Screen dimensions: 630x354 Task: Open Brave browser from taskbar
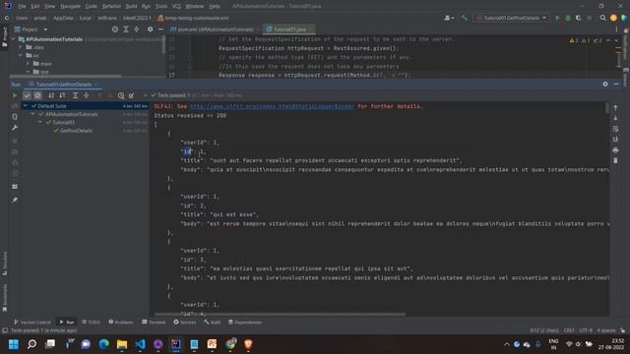[x=248, y=344]
